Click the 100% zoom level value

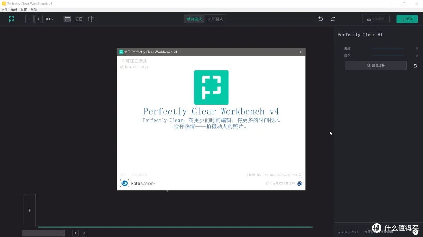point(49,19)
